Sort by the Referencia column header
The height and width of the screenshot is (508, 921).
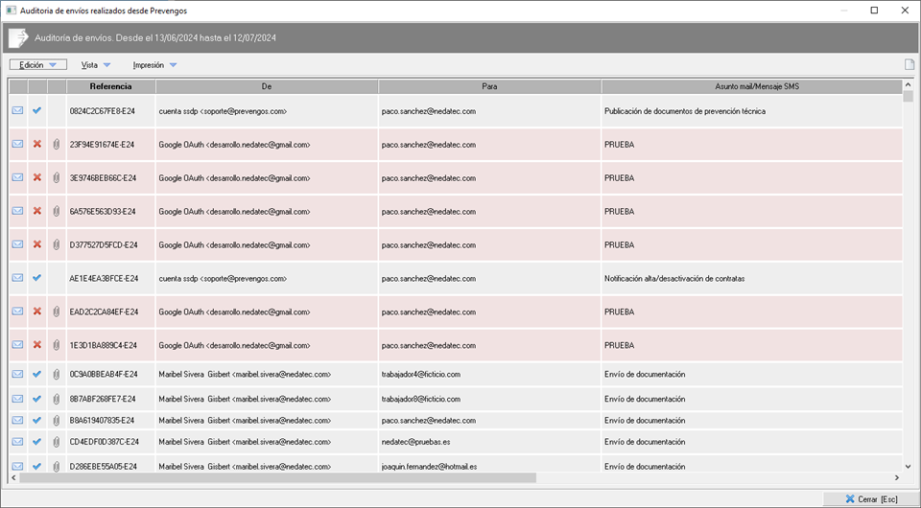[110, 87]
